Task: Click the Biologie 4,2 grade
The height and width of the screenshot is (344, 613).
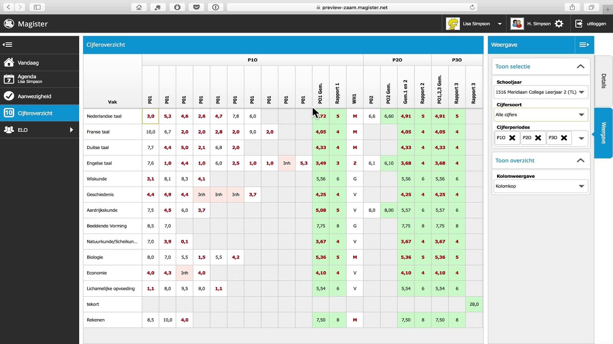Action: 236,257
